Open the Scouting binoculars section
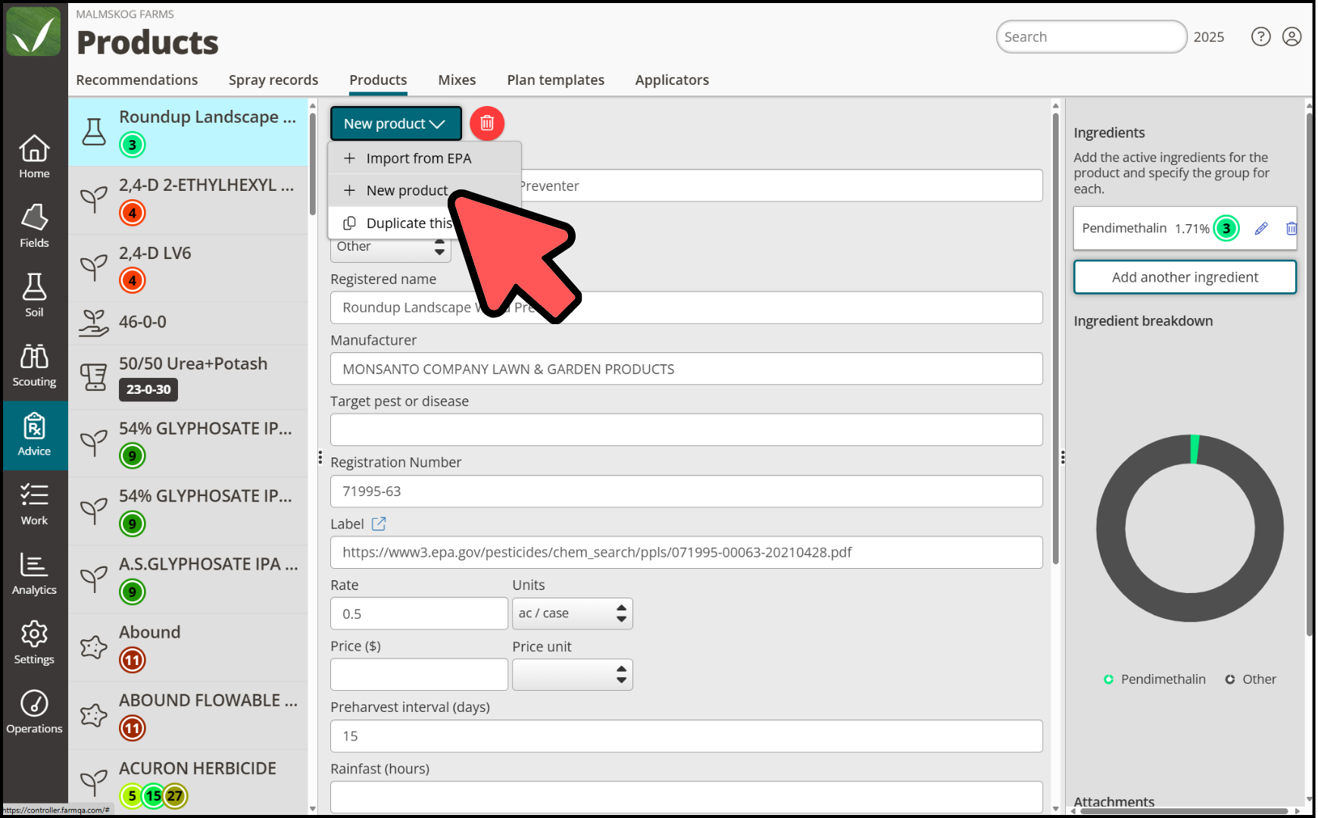1318x818 pixels. point(34,366)
